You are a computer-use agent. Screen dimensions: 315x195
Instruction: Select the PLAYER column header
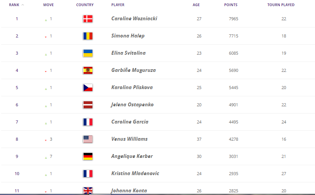point(118,5)
